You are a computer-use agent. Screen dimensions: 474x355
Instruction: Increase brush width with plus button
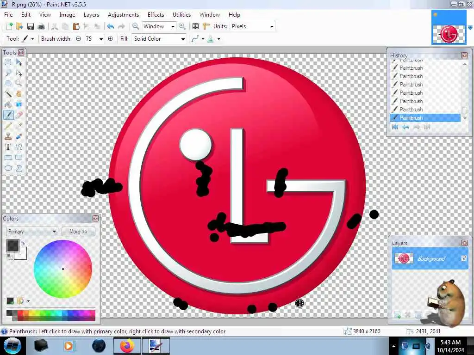110,39
